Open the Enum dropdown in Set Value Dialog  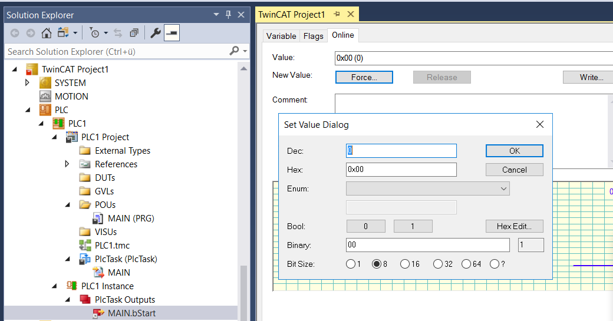click(503, 188)
